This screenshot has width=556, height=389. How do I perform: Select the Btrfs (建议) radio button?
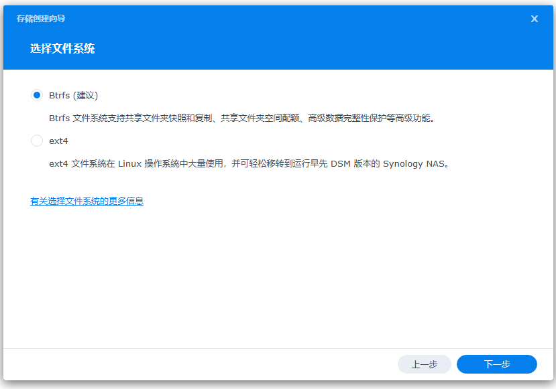[x=37, y=95]
